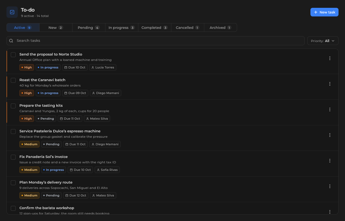Switch to the Active tab
This screenshot has height=221, width=345.
pyautogui.click(x=23, y=27)
